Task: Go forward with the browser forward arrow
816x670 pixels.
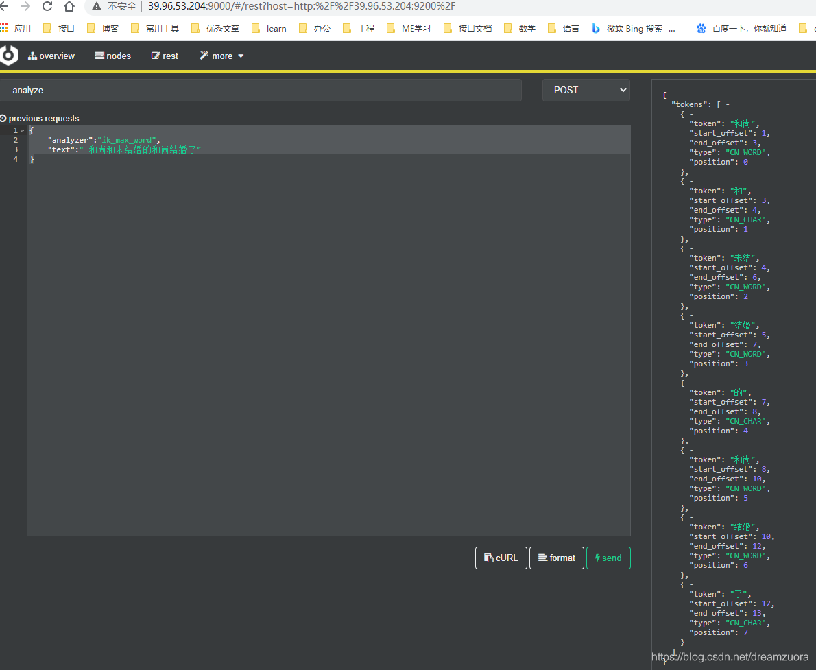Action: coord(25,6)
